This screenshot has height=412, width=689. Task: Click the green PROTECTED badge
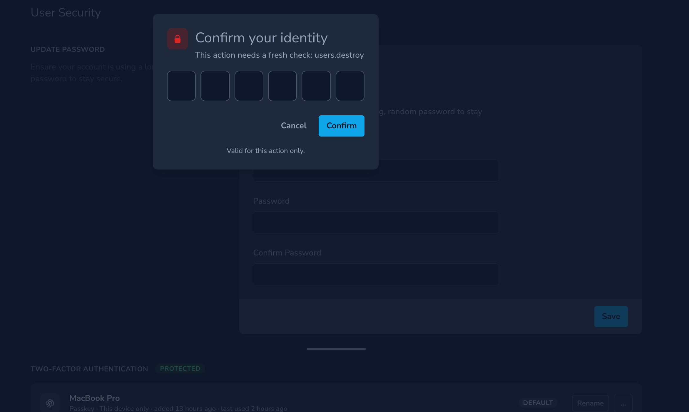180,369
